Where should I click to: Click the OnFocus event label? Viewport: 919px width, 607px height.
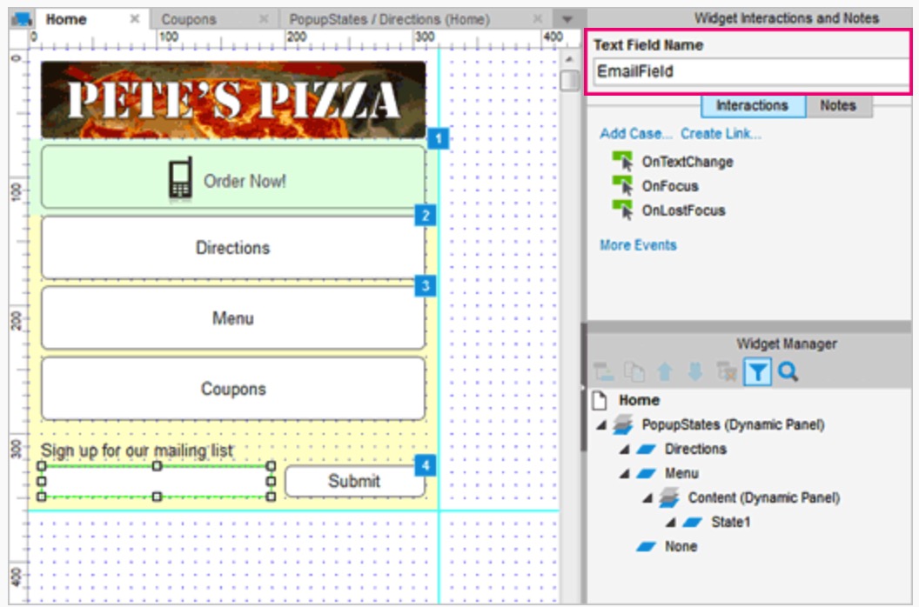click(x=670, y=186)
